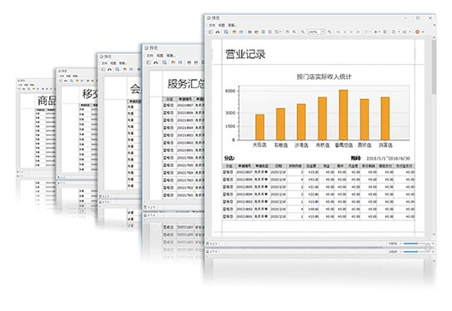Viewport: 452px width, 311px height.
Task: Expand the export document dropdown arrow
Action: click(x=399, y=32)
